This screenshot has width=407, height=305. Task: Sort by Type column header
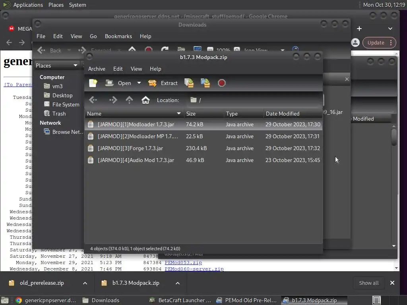pyautogui.click(x=244, y=114)
